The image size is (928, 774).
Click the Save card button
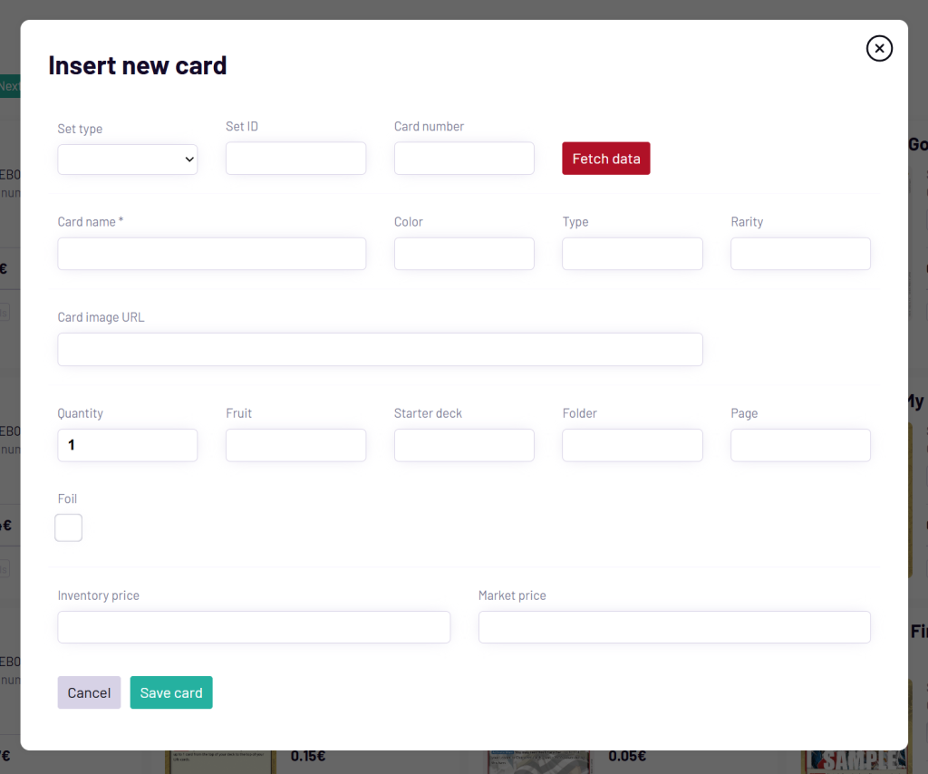pos(170,692)
